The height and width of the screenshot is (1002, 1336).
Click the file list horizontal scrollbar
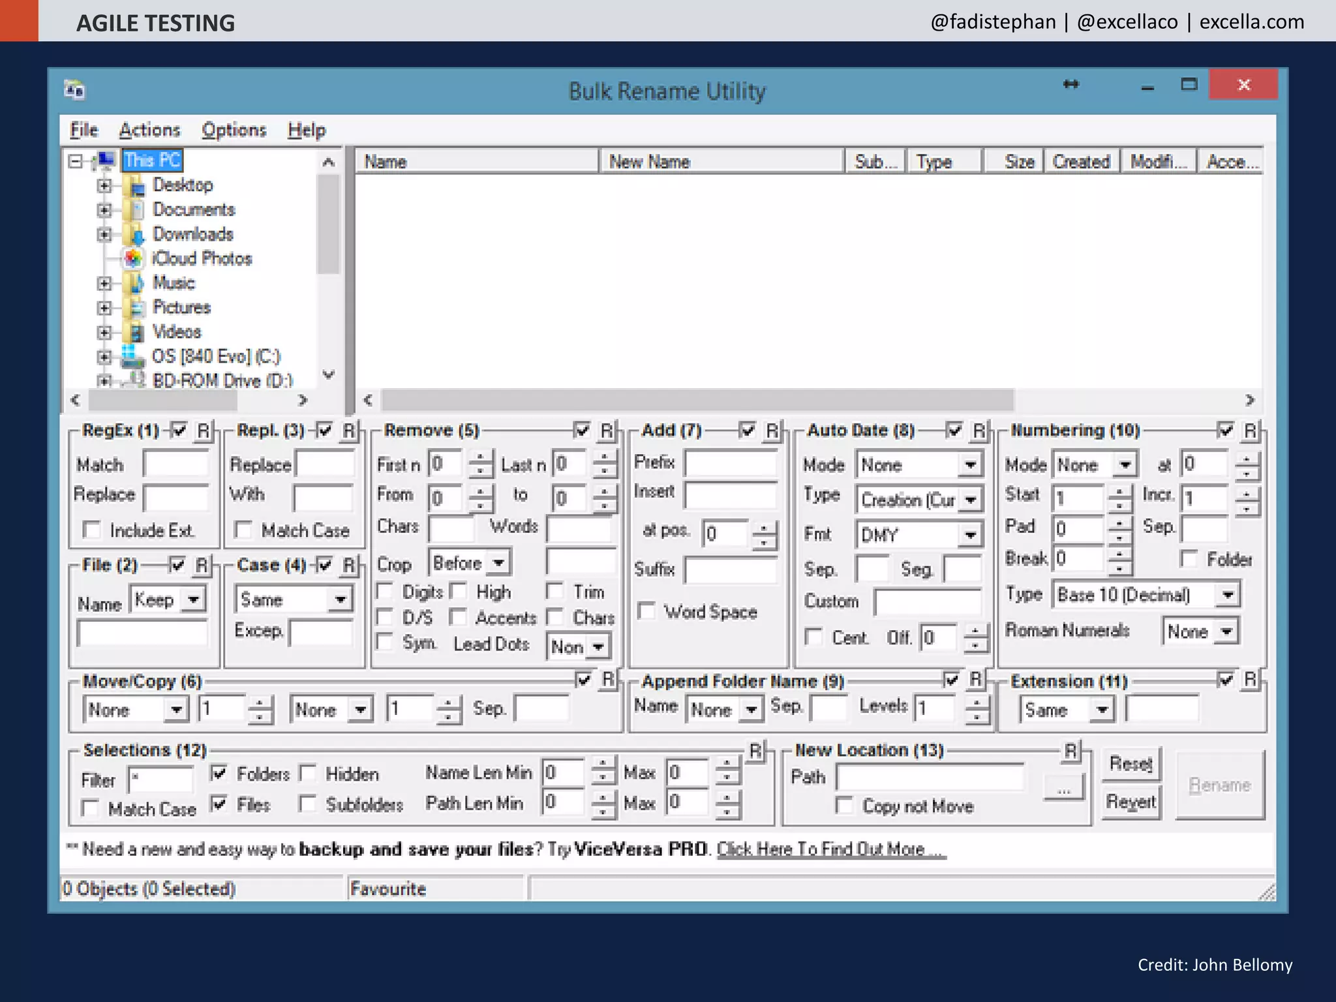(697, 400)
